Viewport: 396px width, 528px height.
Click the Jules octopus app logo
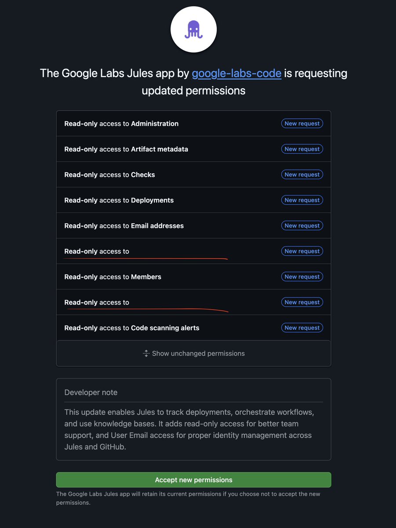[193, 30]
